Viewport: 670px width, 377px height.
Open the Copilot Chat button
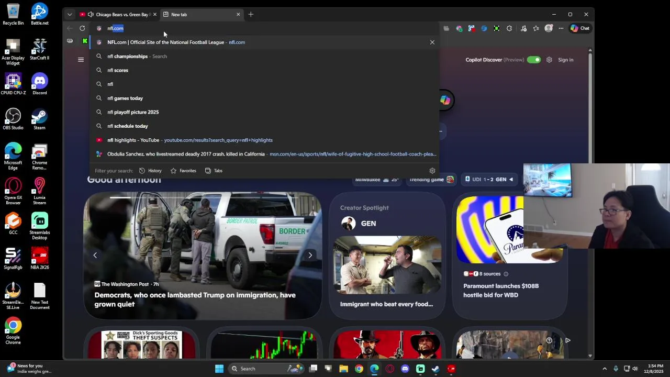click(580, 28)
